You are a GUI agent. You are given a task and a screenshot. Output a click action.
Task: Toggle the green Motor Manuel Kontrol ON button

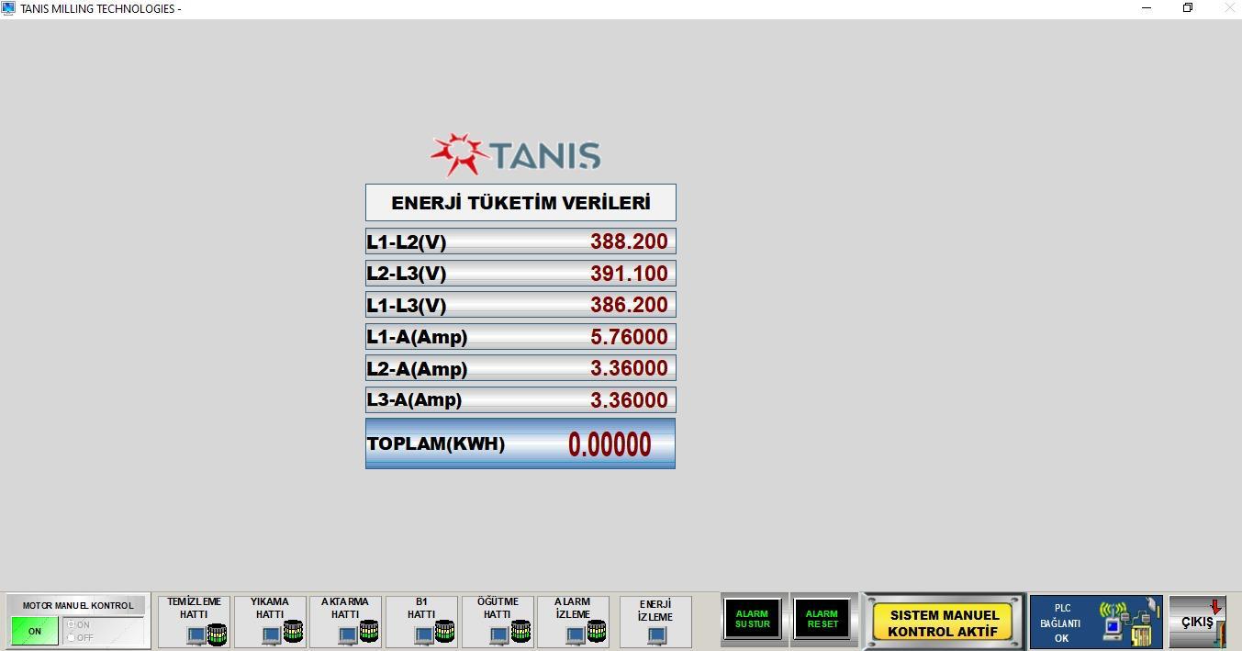coord(35,631)
